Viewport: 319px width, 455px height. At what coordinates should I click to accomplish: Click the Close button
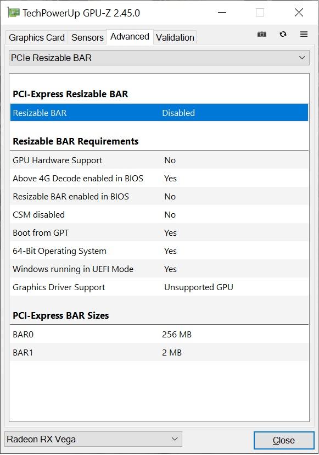(x=284, y=440)
